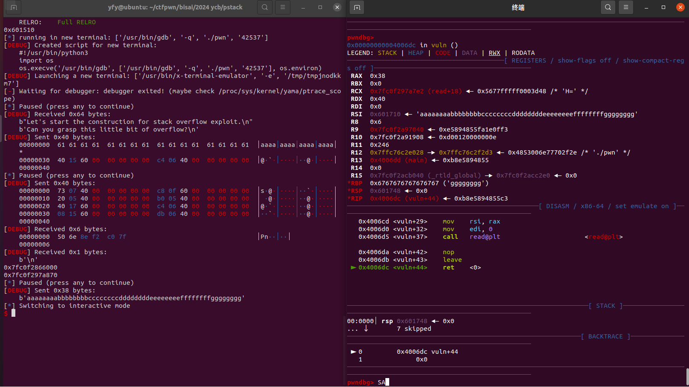
Task: Click the nop instruction at vuln+42
Action: [x=448, y=252]
